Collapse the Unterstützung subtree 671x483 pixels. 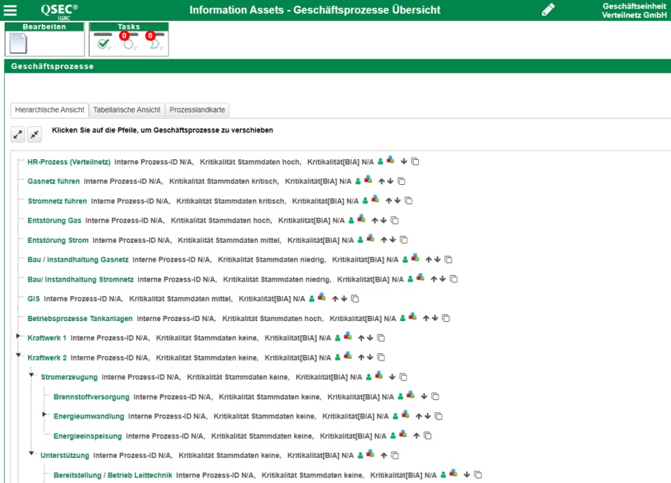pos(31,453)
